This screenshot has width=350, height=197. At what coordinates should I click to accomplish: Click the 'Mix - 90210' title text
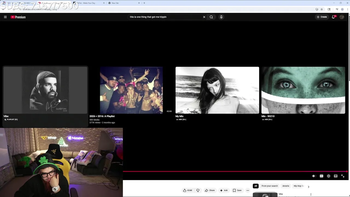click(268, 116)
